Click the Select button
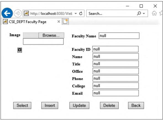 coord(22,105)
